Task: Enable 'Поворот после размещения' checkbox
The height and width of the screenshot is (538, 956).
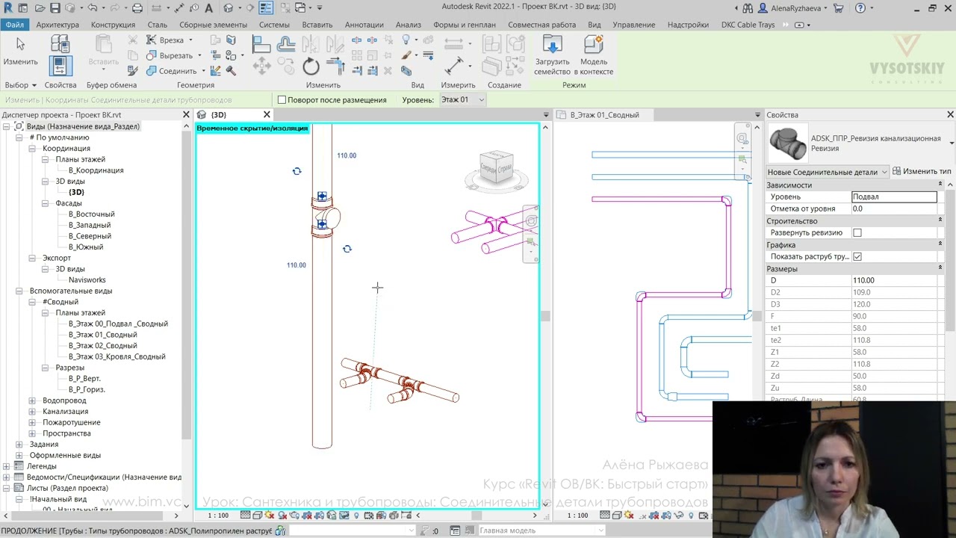Action: point(282,100)
